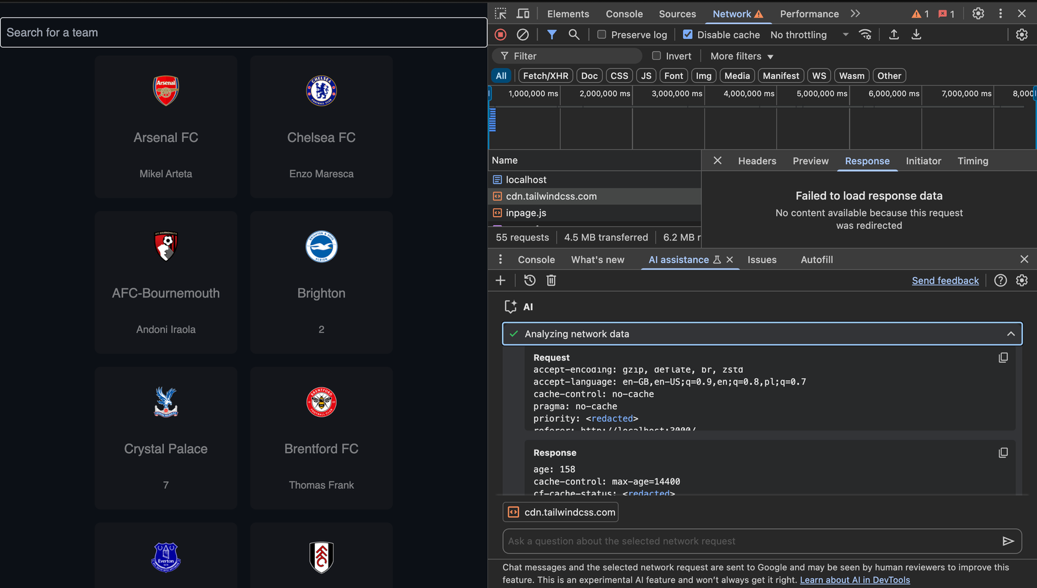
Task: Open AI assistance chat history
Action: pyautogui.click(x=530, y=280)
